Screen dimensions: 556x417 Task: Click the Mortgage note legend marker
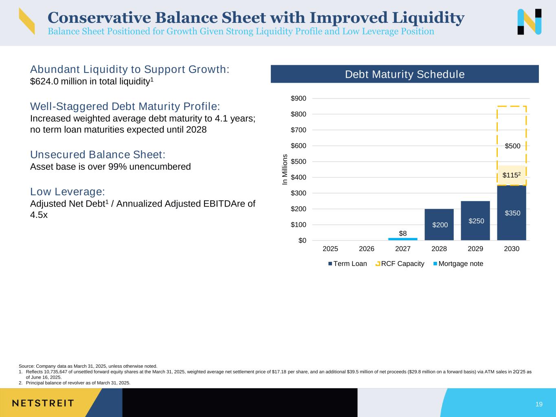click(435, 264)
